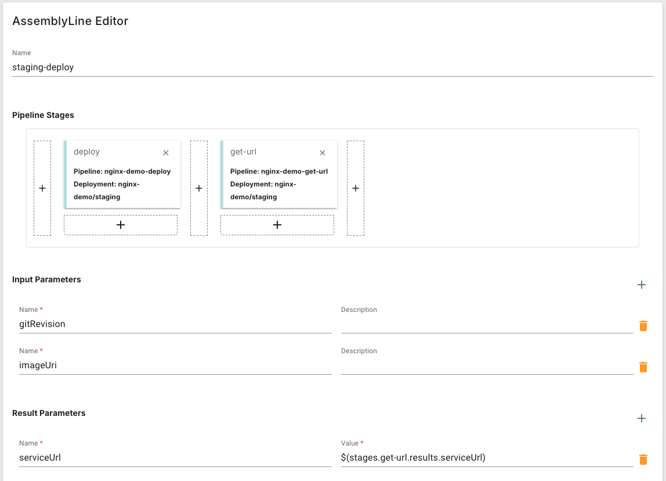The height and width of the screenshot is (481, 666).
Task: Open the deploy stage card
Action: [x=122, y=180]
